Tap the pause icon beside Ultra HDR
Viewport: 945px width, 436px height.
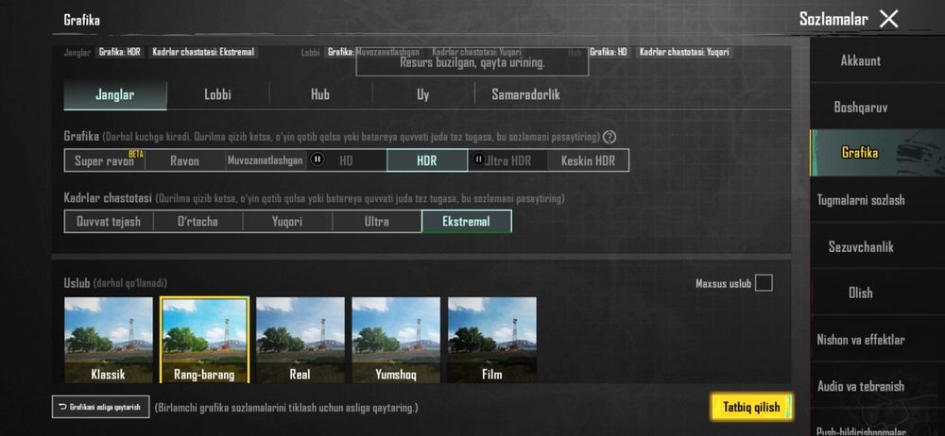[478, 159]
